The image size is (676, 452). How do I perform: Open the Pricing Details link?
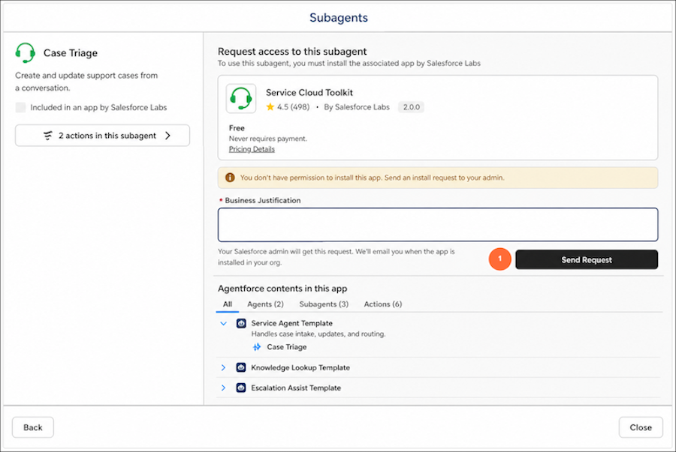[252, 149]
